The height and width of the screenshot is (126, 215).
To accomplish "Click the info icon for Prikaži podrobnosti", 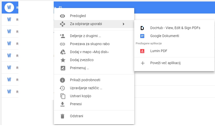I will tap(62, 80).
